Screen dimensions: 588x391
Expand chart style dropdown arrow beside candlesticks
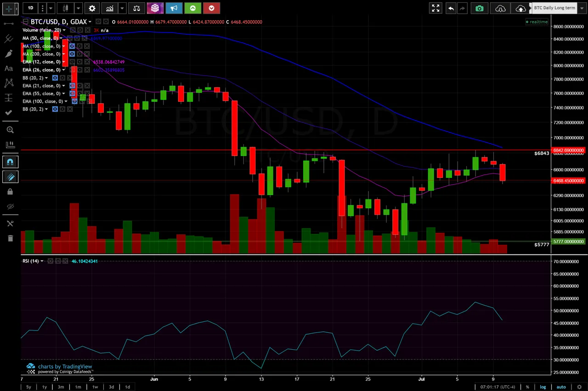click(x=79, y=8)
